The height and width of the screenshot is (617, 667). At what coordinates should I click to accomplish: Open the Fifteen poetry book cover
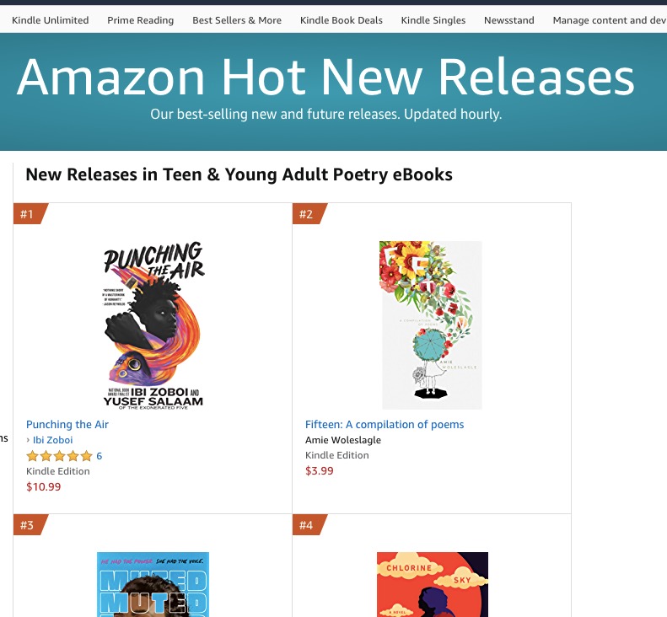click(432, 325)
